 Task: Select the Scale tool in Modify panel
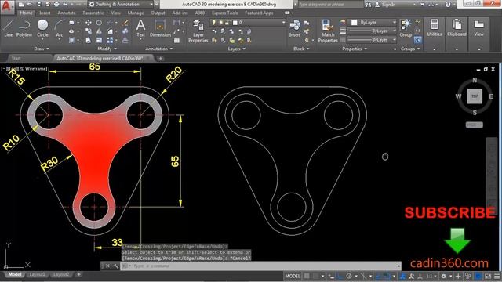tap(99, 40)
